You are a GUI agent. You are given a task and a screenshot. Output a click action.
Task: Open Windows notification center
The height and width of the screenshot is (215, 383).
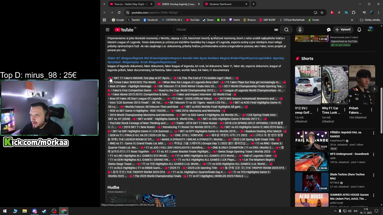tap(377, 211)
